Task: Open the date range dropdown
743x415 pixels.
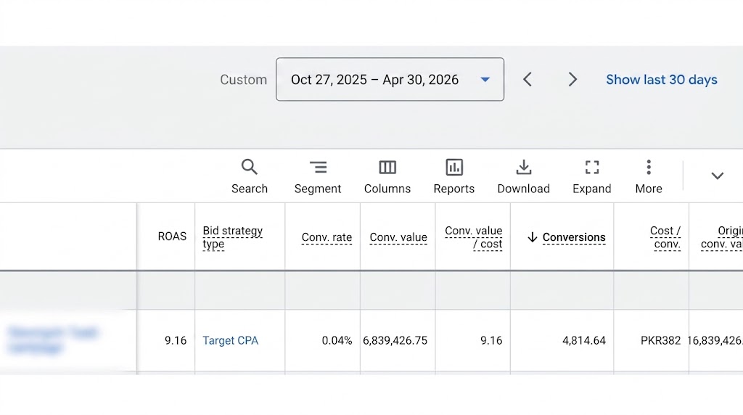Action: (x=390, y=79)
